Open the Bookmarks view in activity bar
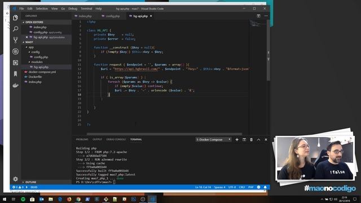This screenshot has width=361, height=203. (x=15, y=74)
